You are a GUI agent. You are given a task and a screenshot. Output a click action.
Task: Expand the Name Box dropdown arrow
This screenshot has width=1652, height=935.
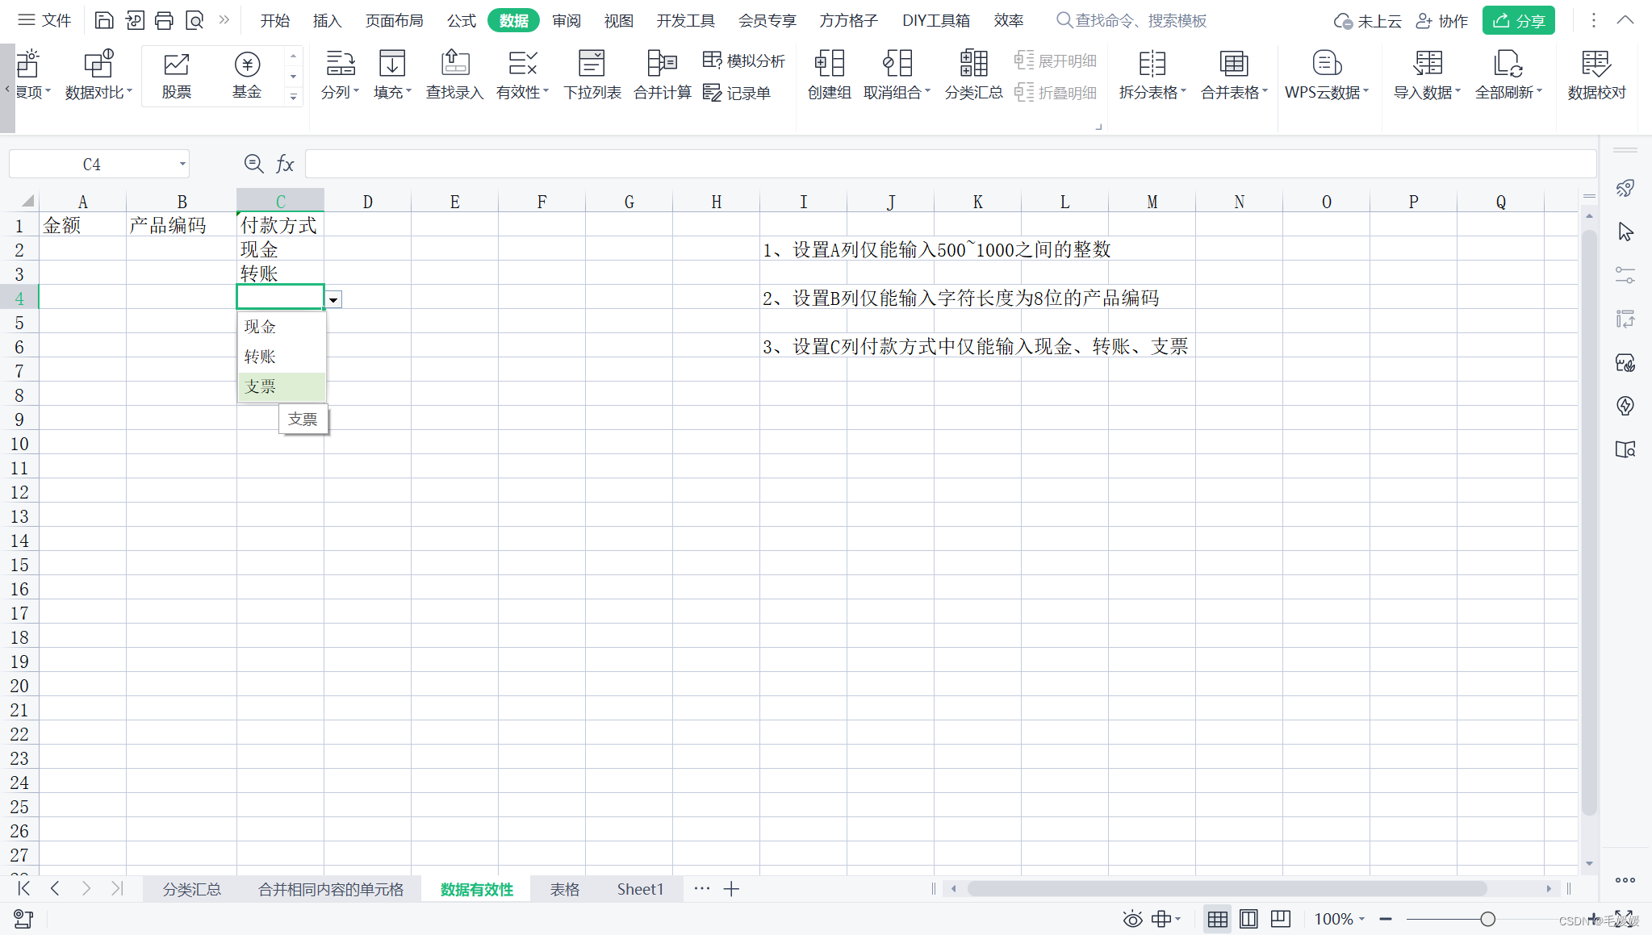(182, 165)
